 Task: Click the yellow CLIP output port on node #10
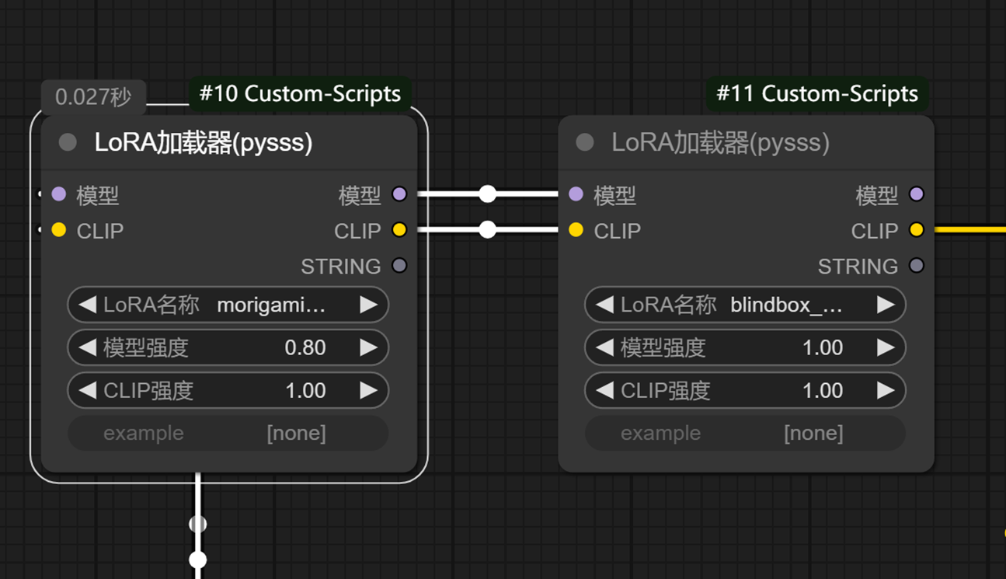399,230
